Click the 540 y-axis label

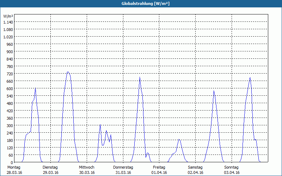10,96
